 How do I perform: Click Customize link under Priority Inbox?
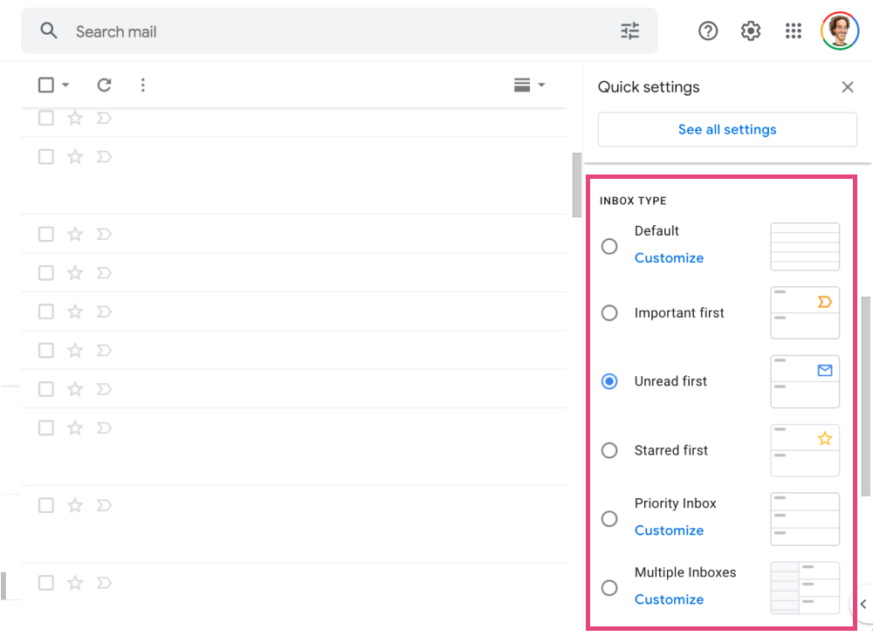669,530
